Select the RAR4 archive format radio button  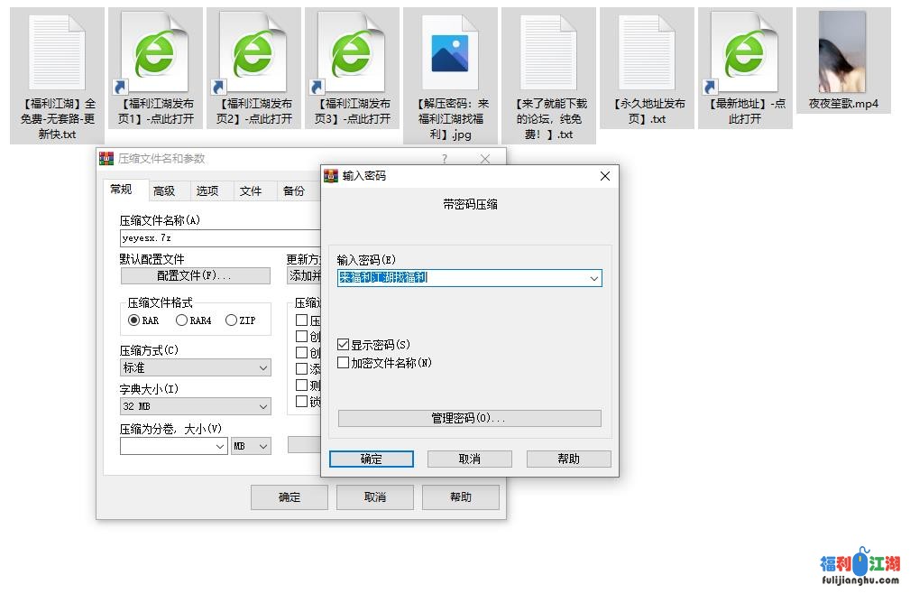[182, 320]
